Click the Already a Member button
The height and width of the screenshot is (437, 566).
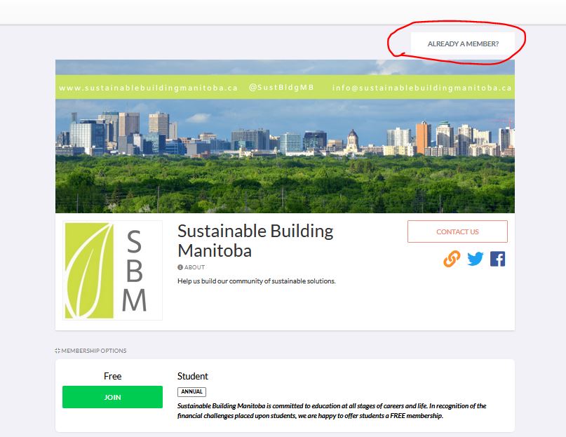tap(463, 43)
